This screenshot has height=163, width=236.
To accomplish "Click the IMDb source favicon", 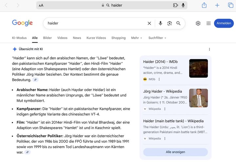I will click(x=145, y=79).
